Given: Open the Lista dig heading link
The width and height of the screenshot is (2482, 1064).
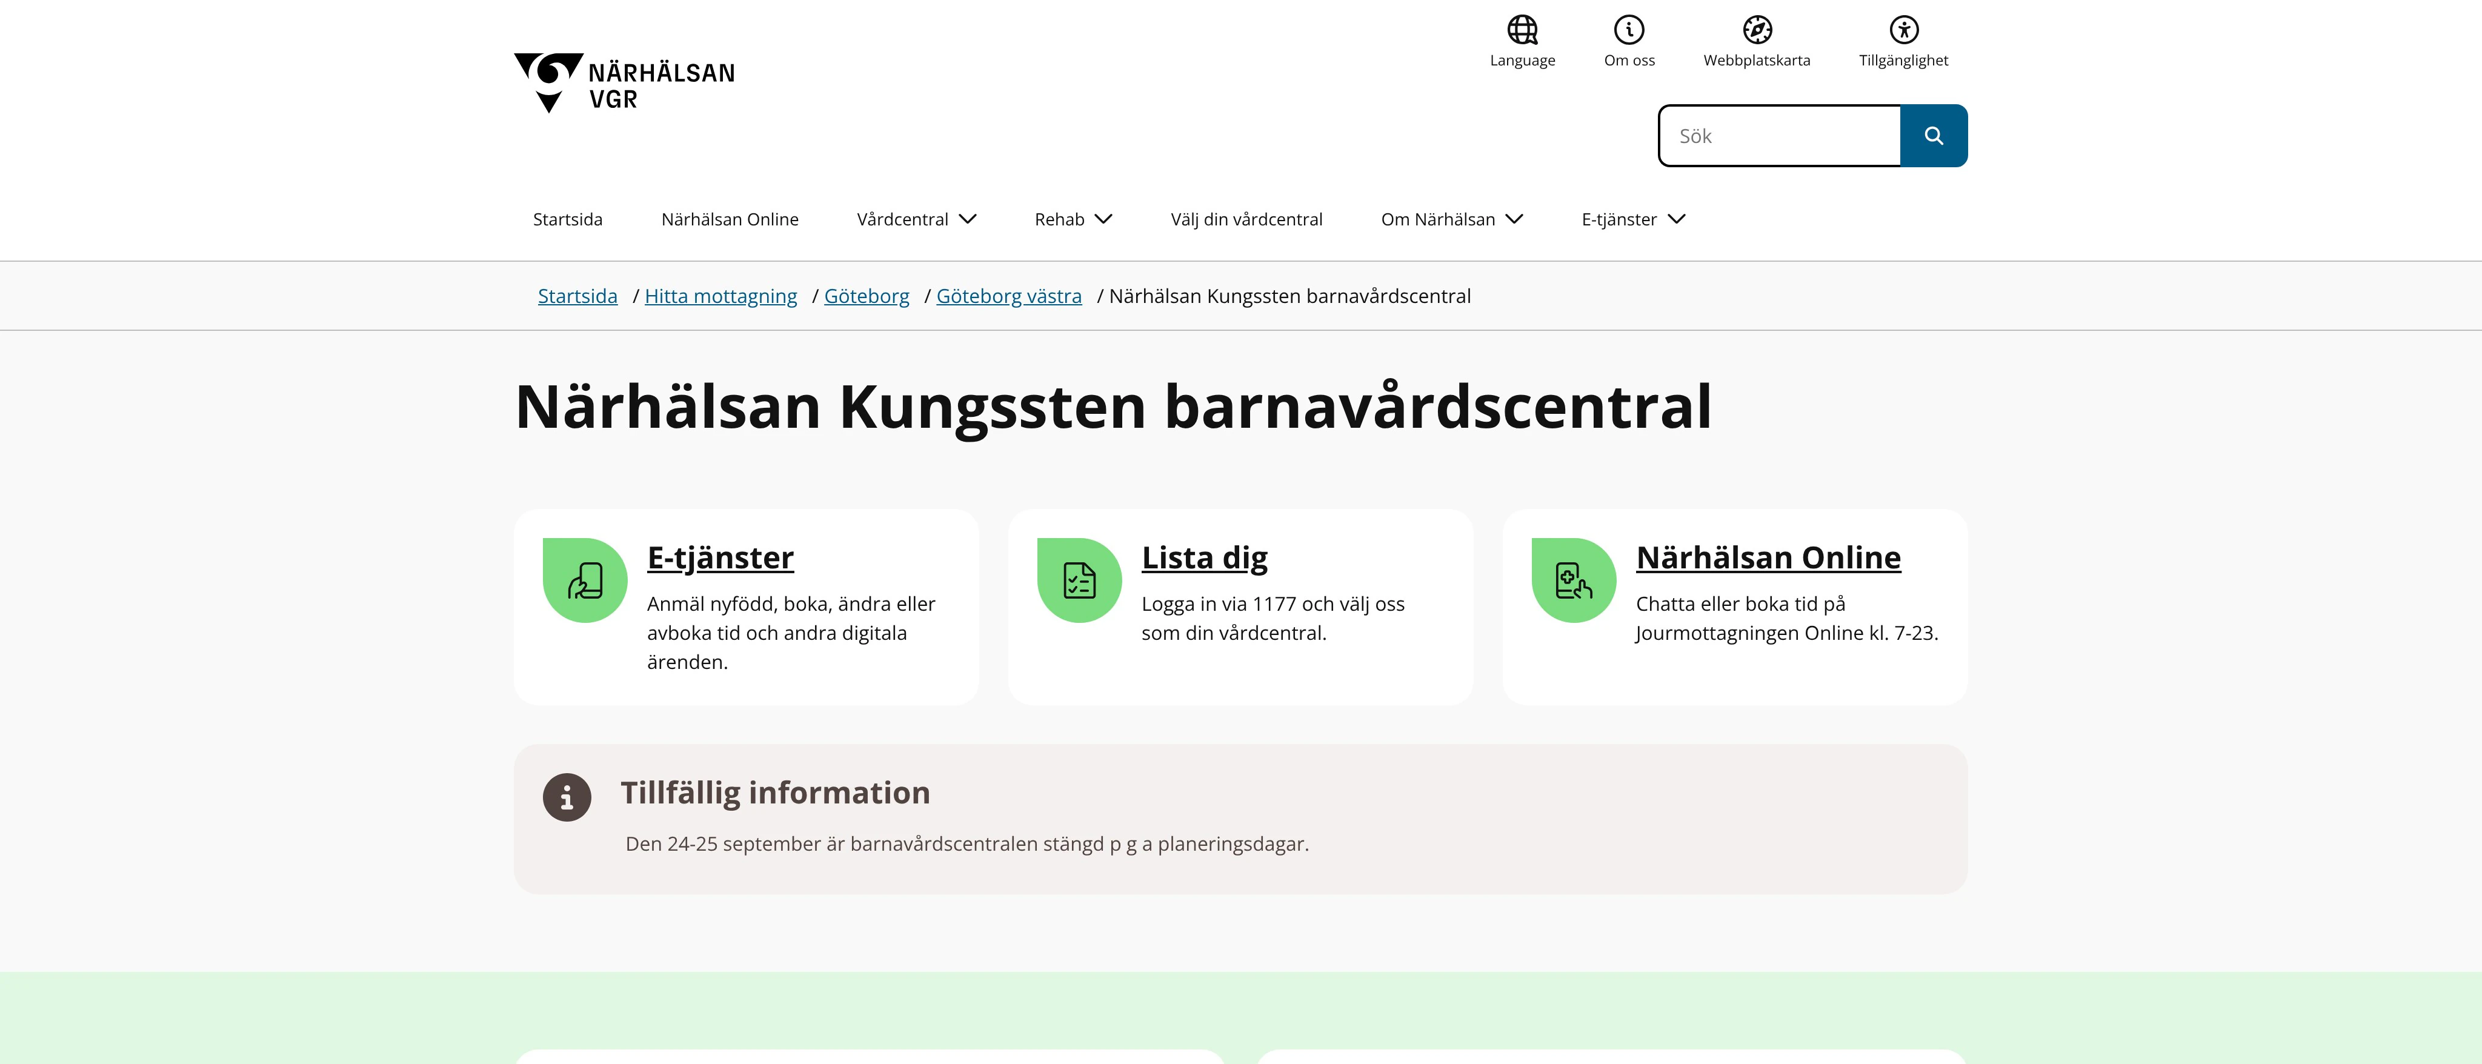Looking at the screenshot, I should pyautogui.click(x=1205, y=558).
